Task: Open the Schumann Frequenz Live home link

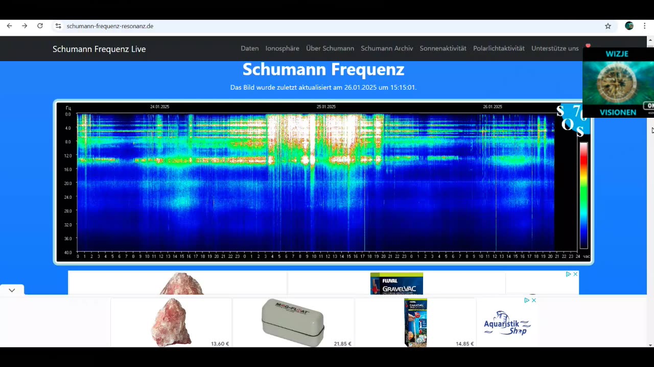Action: click(x=99, y=49)
